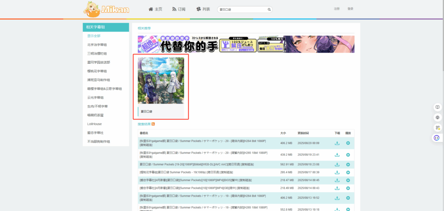Click the Mikan logo
444x211 pixels.
[106, 9]
